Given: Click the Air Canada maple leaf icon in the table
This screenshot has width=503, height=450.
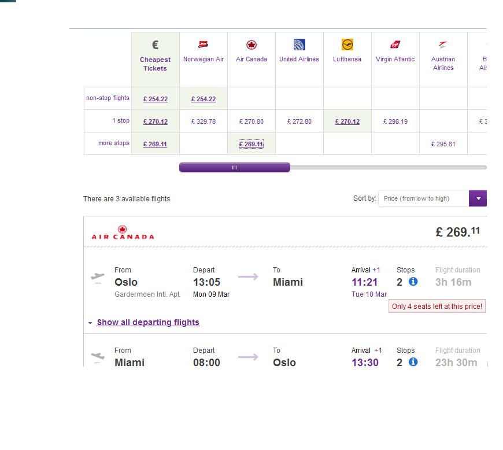Looking at the screenshot, I should 251,45.
